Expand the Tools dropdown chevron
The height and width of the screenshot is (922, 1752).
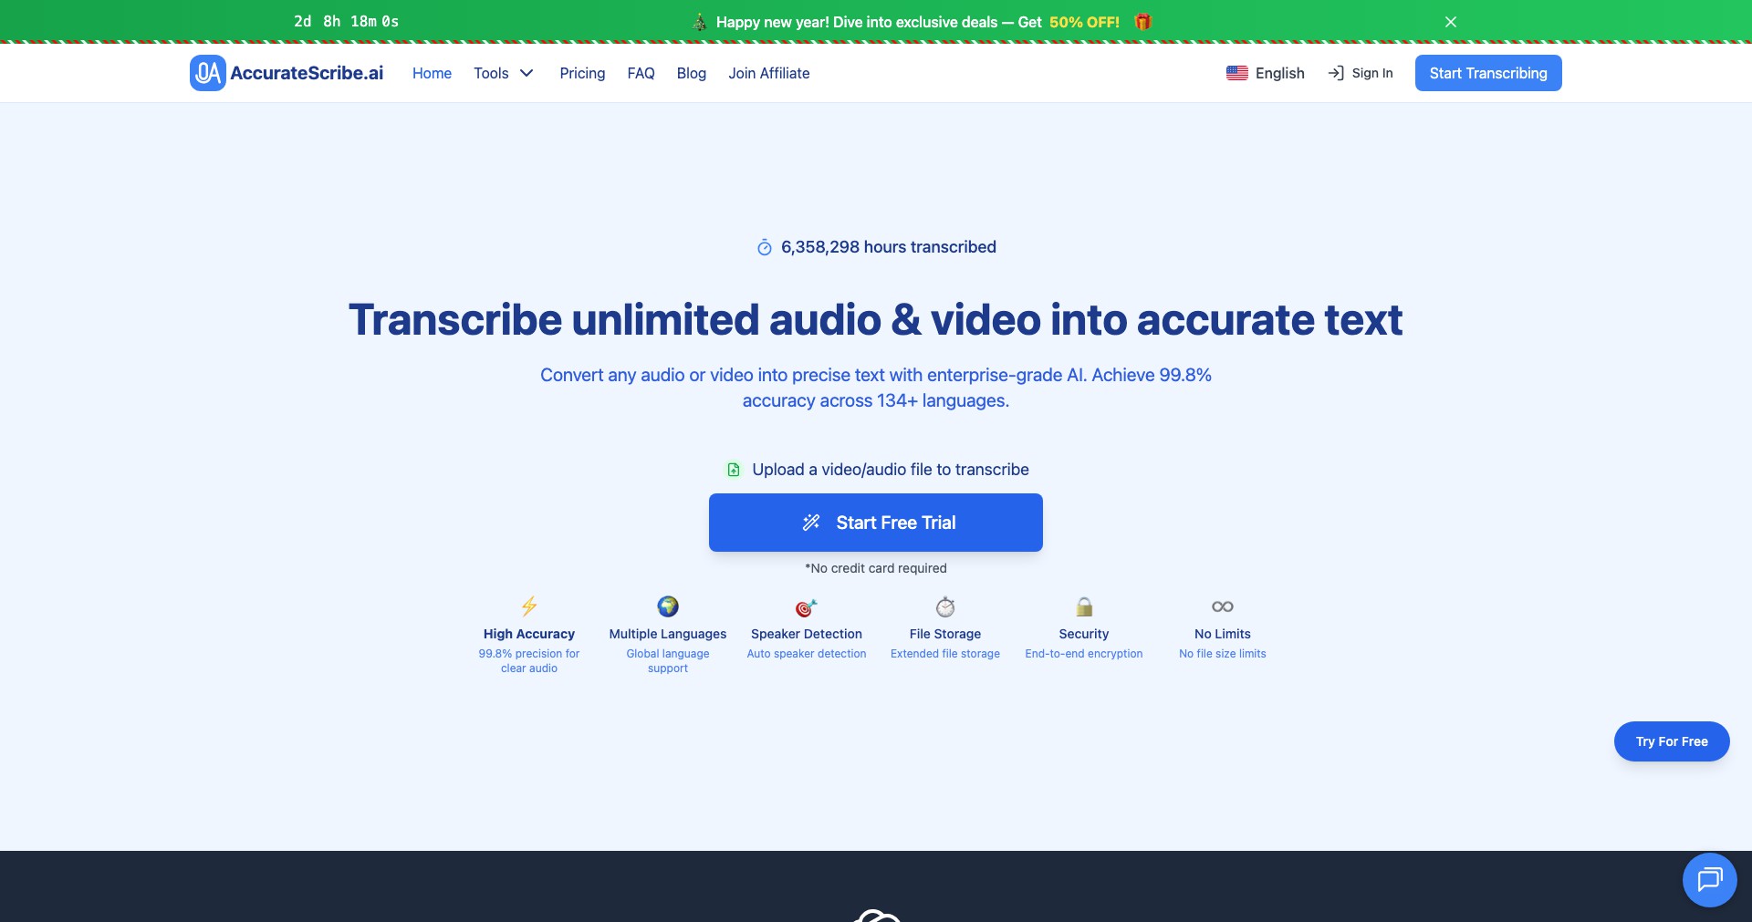(x=527, y=73)
